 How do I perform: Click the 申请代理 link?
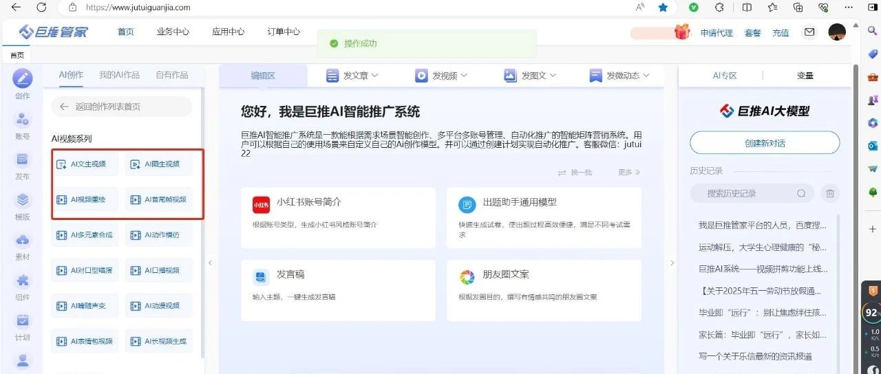pos(717,32)
